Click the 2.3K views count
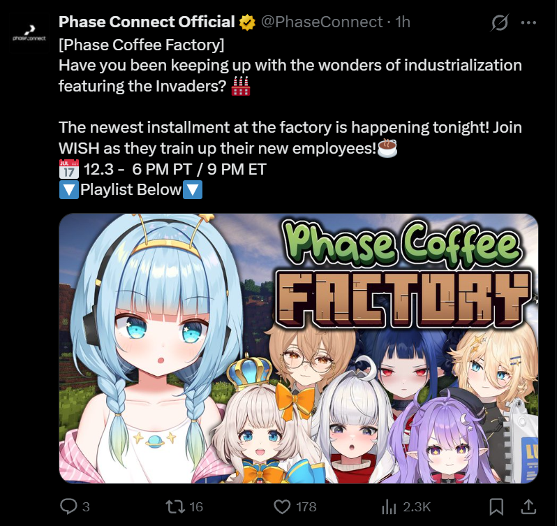The height and width of the screenshot is (526, 557). [417, 507]
